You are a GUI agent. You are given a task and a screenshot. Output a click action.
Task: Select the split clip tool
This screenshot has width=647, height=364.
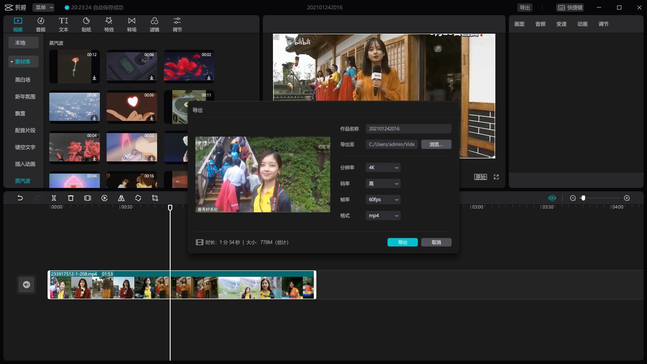pyautogui.click(x=54, y=198)
